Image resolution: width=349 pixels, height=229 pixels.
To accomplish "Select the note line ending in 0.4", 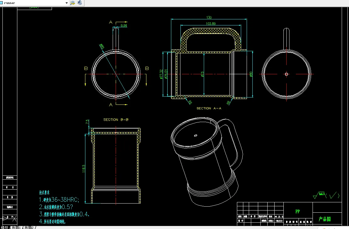I will 64,214.
